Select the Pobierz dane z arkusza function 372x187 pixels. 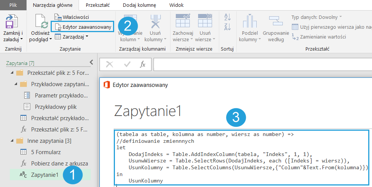click(59, 163)
